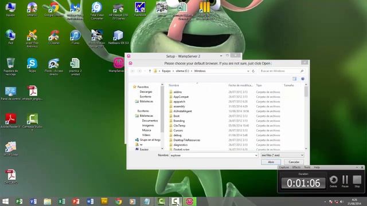The width and height of the screenshot is (367, 206).
Task: Select Documentos in the navigation pane
Action: (150, 121)
